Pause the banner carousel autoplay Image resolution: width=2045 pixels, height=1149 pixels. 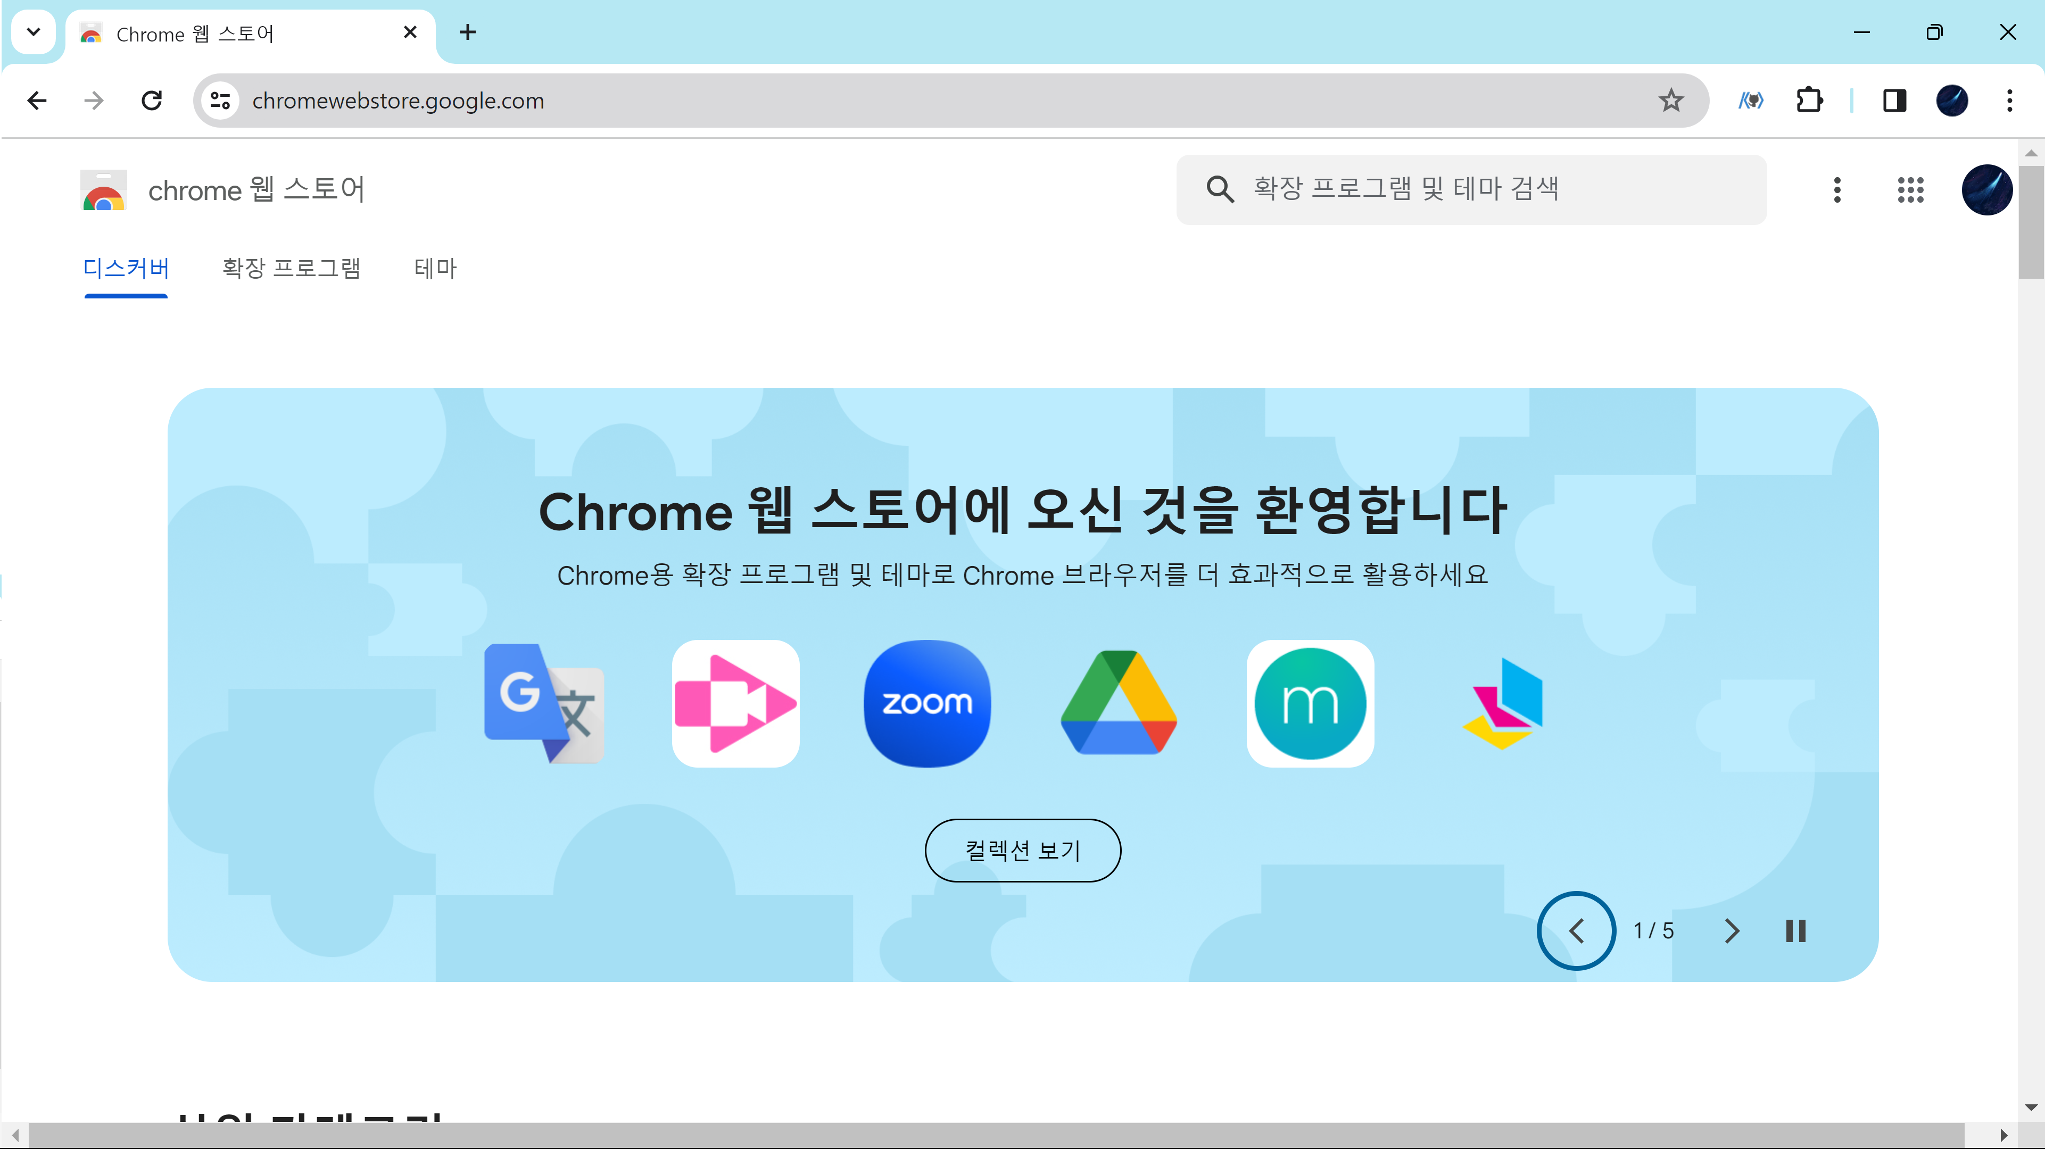click(x=1796, y=931)
